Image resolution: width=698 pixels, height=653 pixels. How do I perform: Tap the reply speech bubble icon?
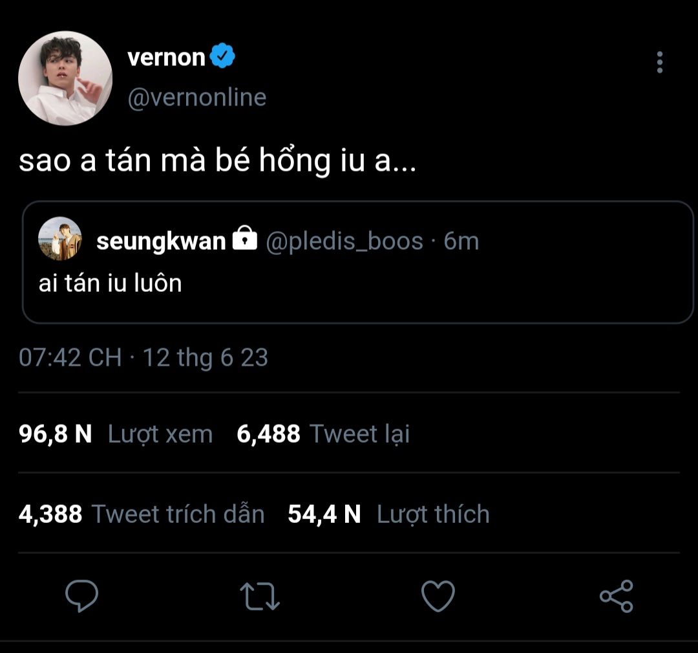click(82, 596)
